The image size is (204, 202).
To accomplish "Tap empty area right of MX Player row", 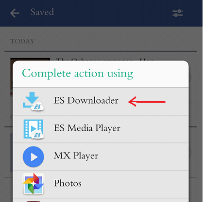I will (x=143, y=156).
